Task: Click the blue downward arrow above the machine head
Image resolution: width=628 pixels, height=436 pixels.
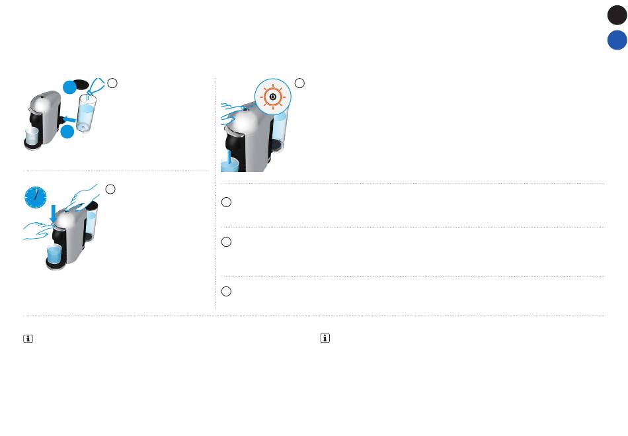Action: pos(54,214)
